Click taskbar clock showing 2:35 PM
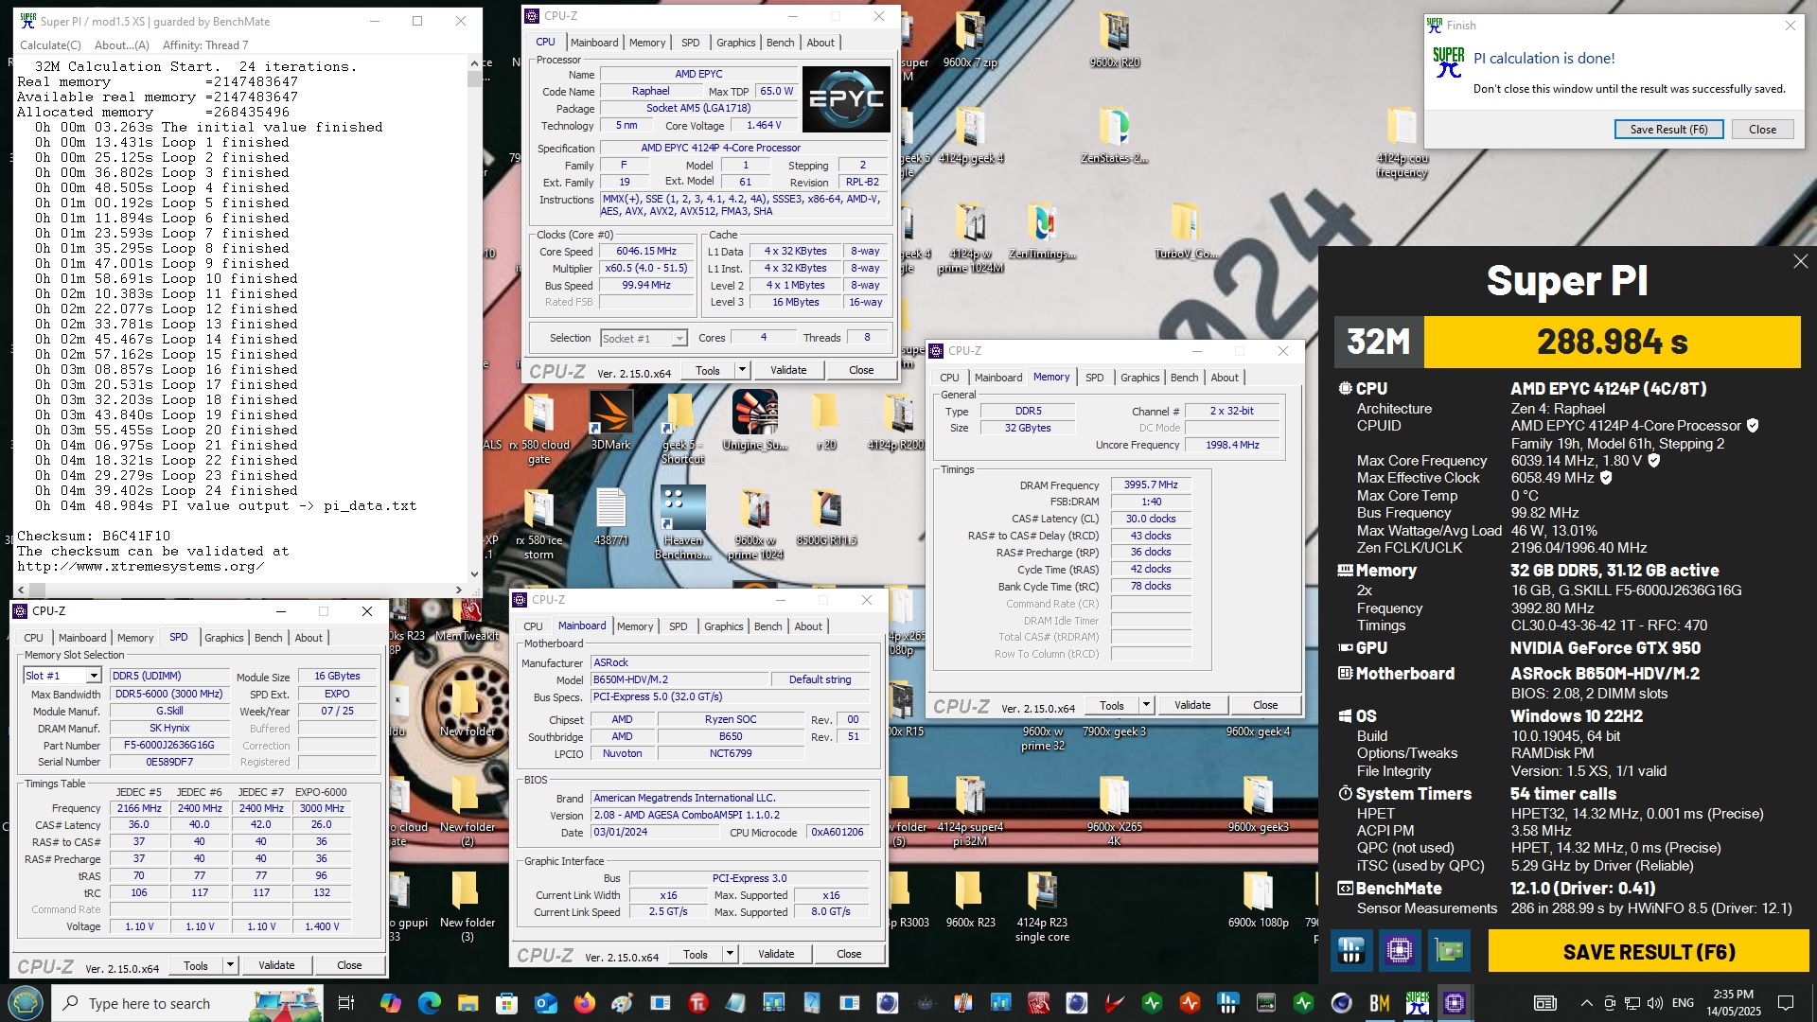The image size is (1817, 1022). (x=1733, y=1003)
